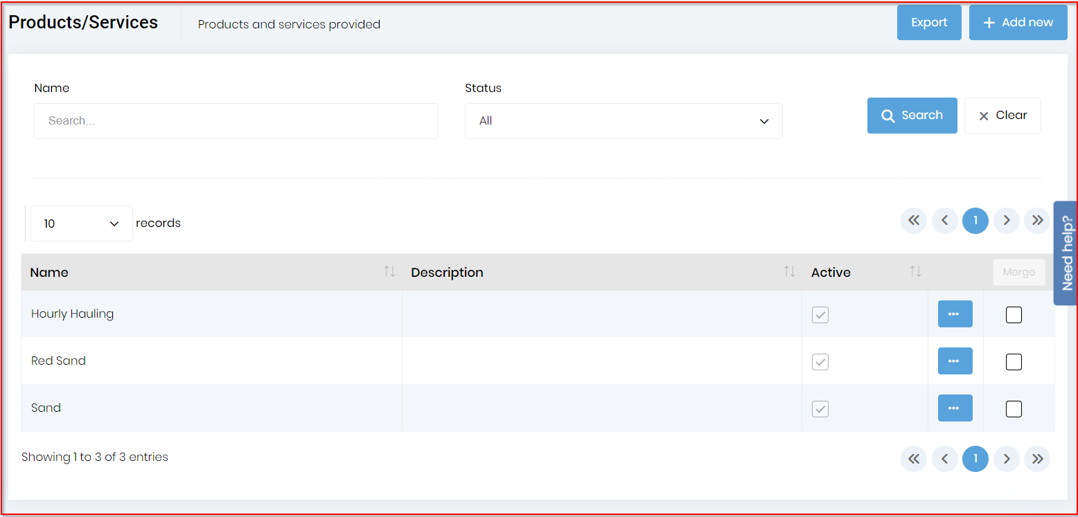Sort the table by the Active column
The width and height of the screenshot is (1078, 517).
click(x=915, y=272)
